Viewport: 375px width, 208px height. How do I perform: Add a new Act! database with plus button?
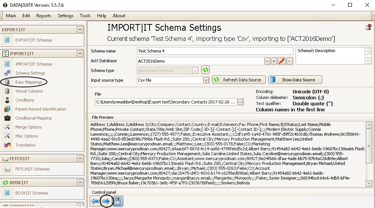[274, 61]
